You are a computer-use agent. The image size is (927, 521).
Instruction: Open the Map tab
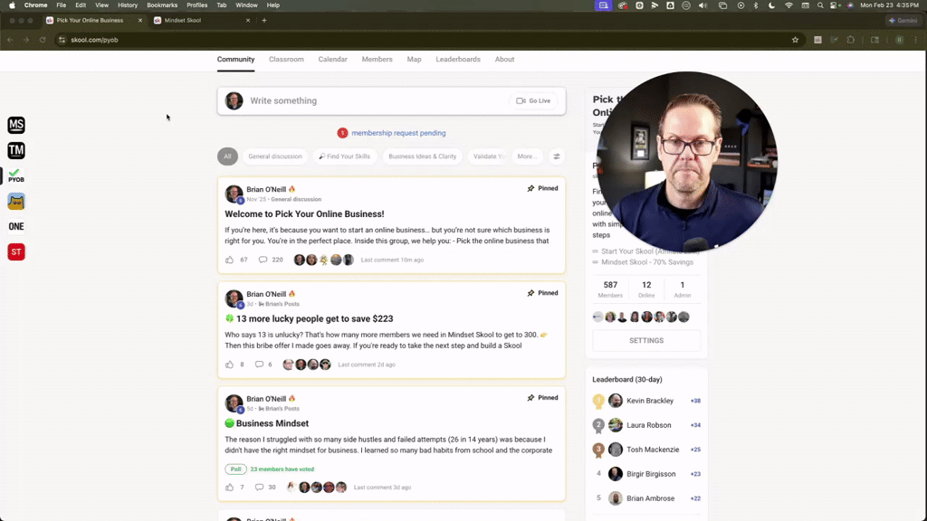(414, 59)
